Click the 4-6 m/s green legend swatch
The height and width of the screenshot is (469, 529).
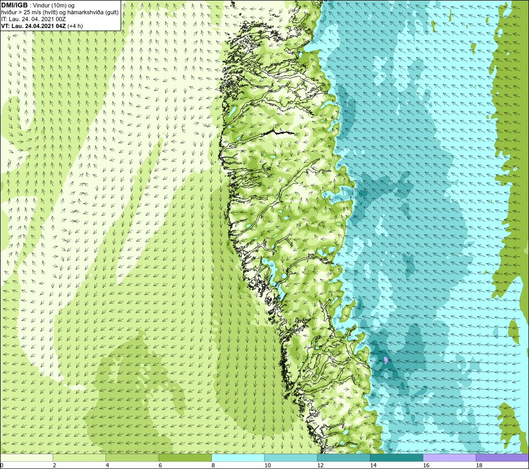point(132,457)
